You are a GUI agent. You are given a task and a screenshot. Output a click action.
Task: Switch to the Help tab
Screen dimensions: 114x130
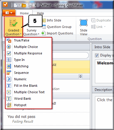coord(40,13)
